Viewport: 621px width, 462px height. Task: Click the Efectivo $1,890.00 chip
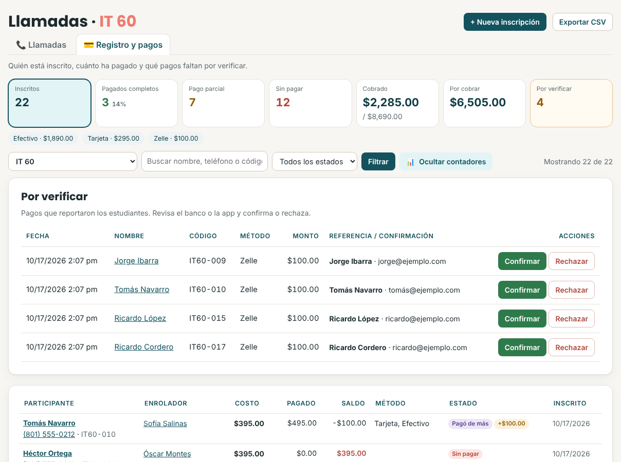(x=43, y=139)
